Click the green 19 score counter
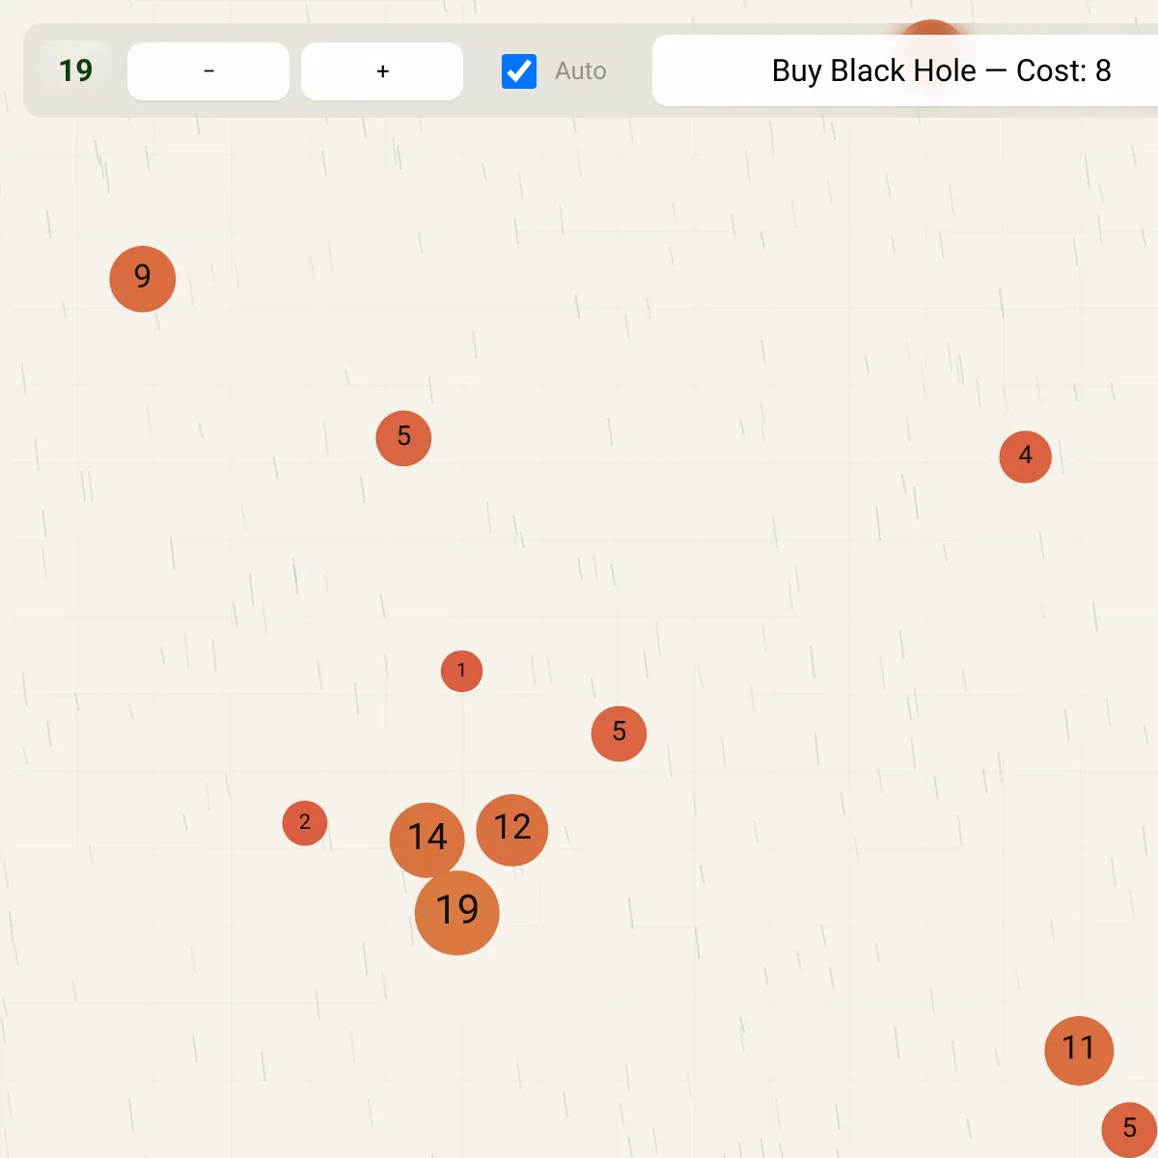 75,70
